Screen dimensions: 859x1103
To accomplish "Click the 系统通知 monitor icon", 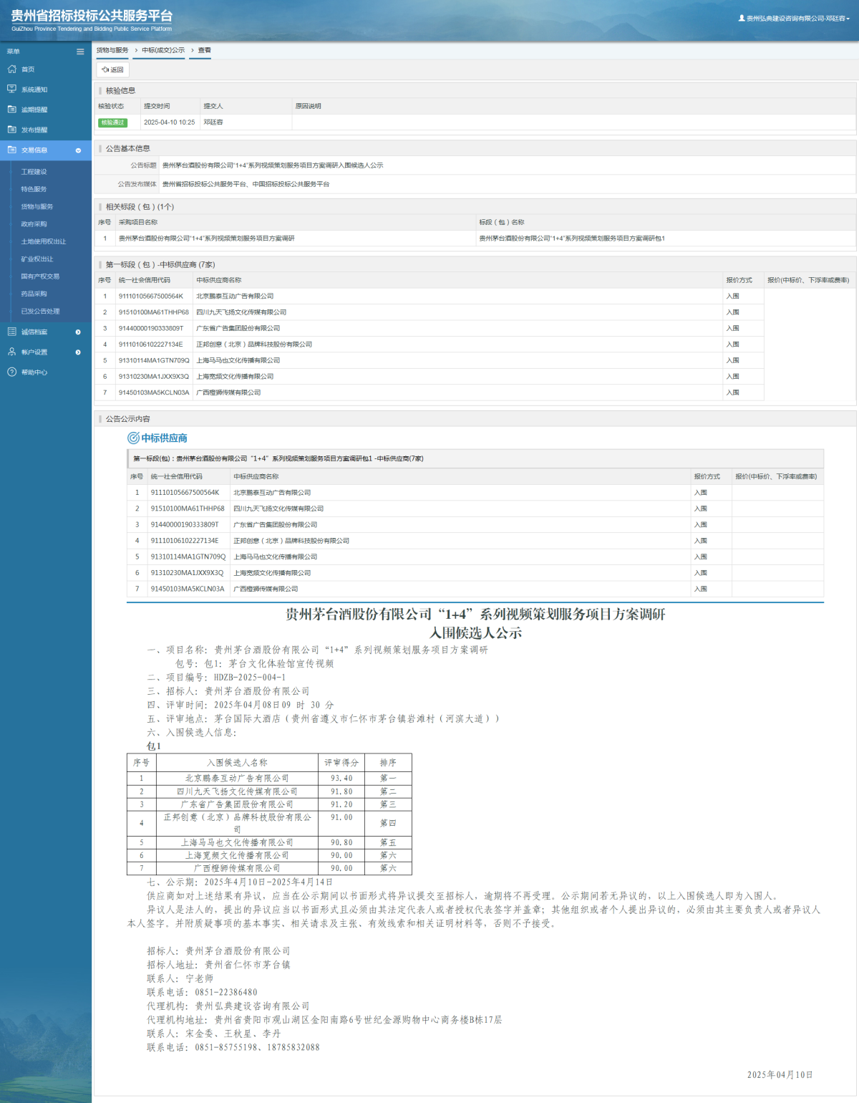I will tap(11, 90).
